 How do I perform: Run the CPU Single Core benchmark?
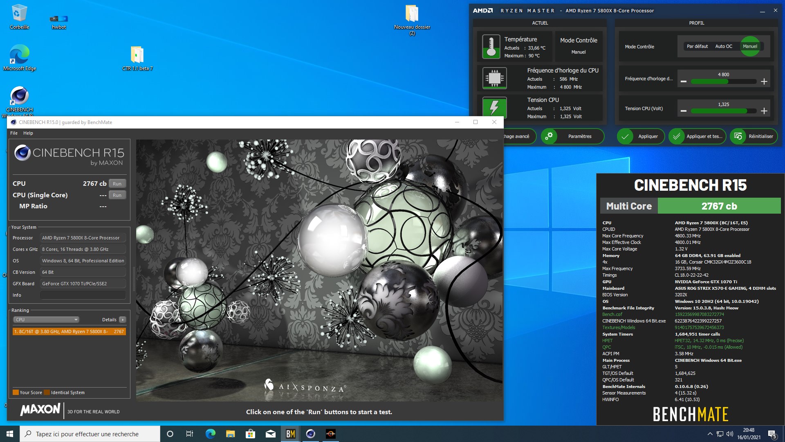pos(117,195)
